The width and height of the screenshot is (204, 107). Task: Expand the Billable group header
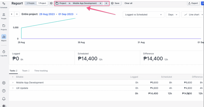[x=13, y=77]
